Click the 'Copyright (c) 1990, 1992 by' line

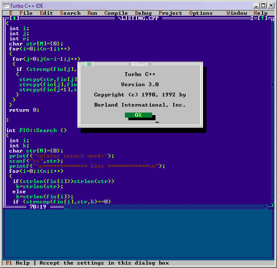click(140, 95)
